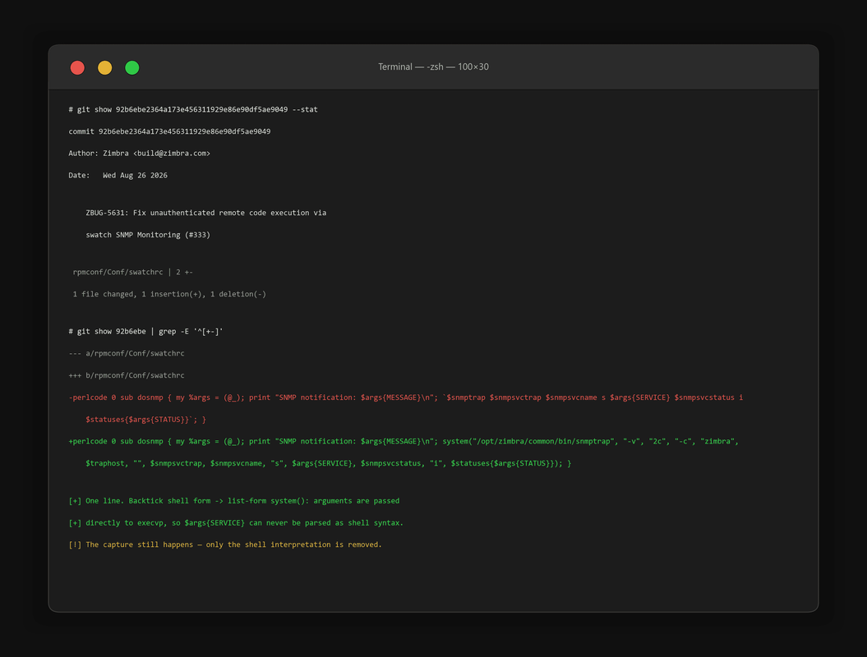
Task: Select the green added '+perlcode 0 sub dosnmp' line
Action: coord(404,442)
